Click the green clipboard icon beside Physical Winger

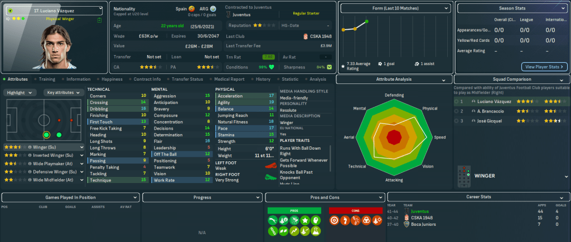(99, 20)
